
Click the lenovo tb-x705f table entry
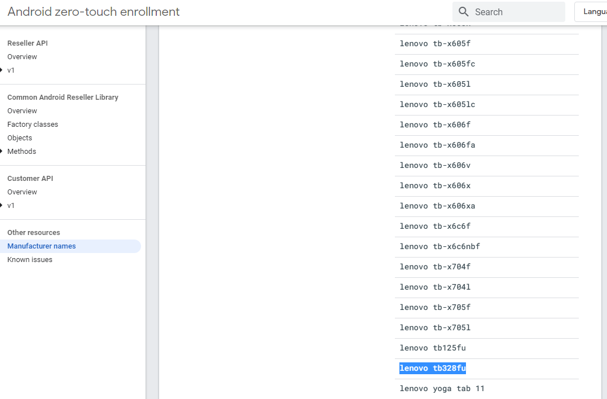(x=435, y=308)
